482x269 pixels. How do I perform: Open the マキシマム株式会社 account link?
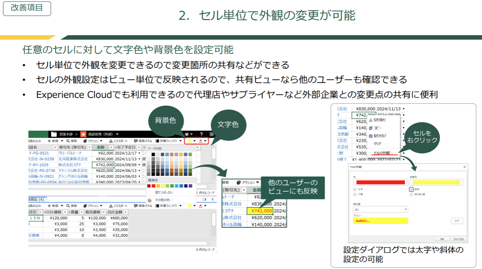(x=73, y=171)
